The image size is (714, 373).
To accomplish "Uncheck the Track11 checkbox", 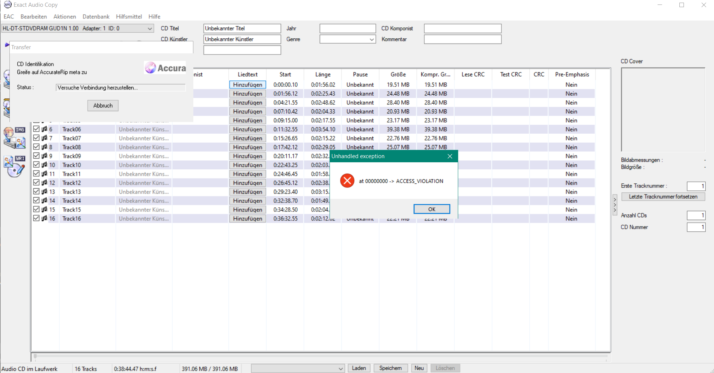I will click(36, 174).
